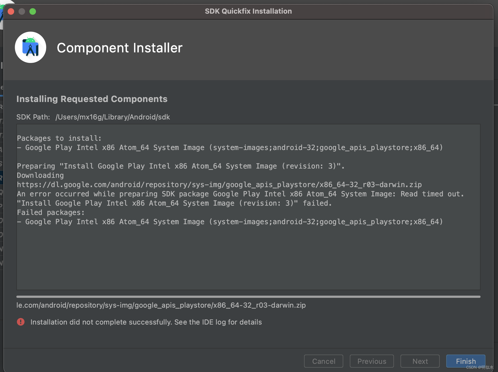The height and width of the screenshot is (372, 498).
Task: Click the SDK path /Users/mx16g/Library/Android/sdk
Action: [113, 117]
